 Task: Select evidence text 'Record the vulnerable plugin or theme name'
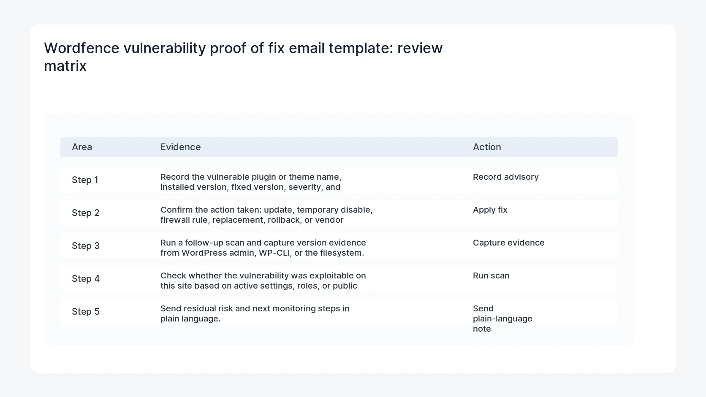click(x=251, y=177)
